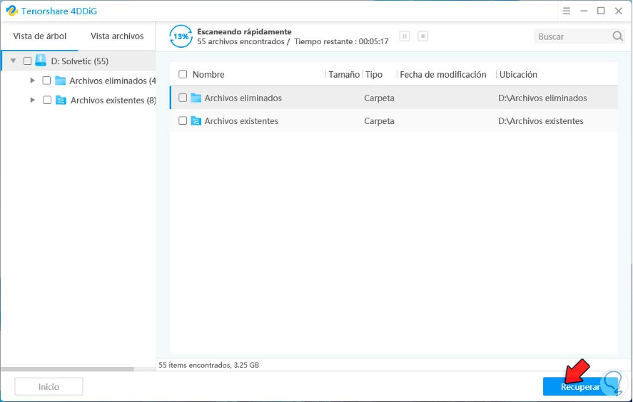Click '55 ítems encontrados, 3.25 GB' status text
This screenshot has width=633, height=402.
tap(208, 365)
